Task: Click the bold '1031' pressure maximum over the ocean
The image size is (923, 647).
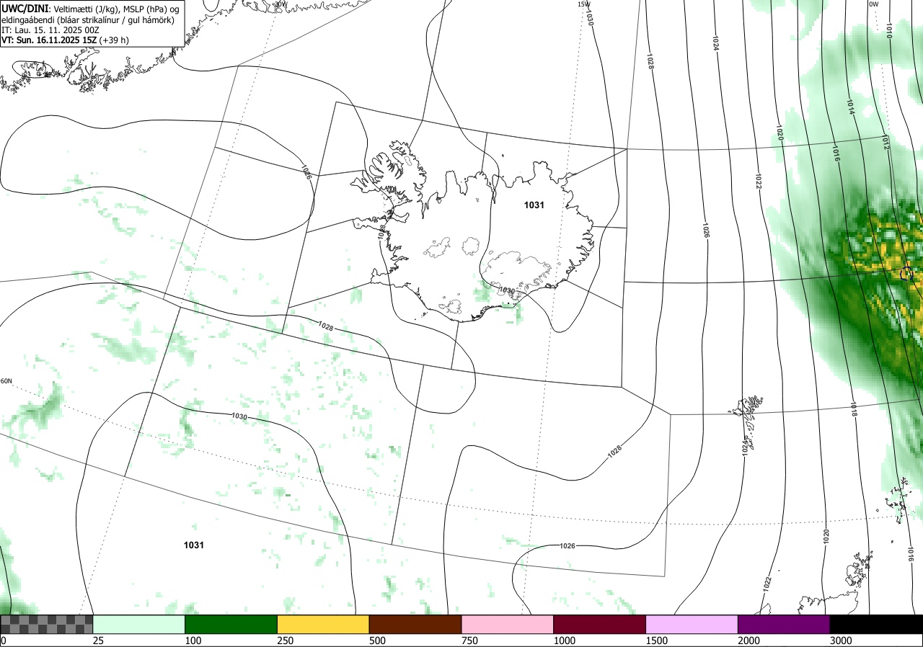Action: pyautogui.click(x=194, y=545)
